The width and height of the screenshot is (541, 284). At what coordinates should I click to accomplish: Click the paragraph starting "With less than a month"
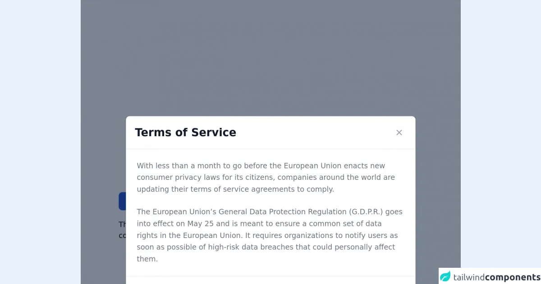[x=266, y=178]
